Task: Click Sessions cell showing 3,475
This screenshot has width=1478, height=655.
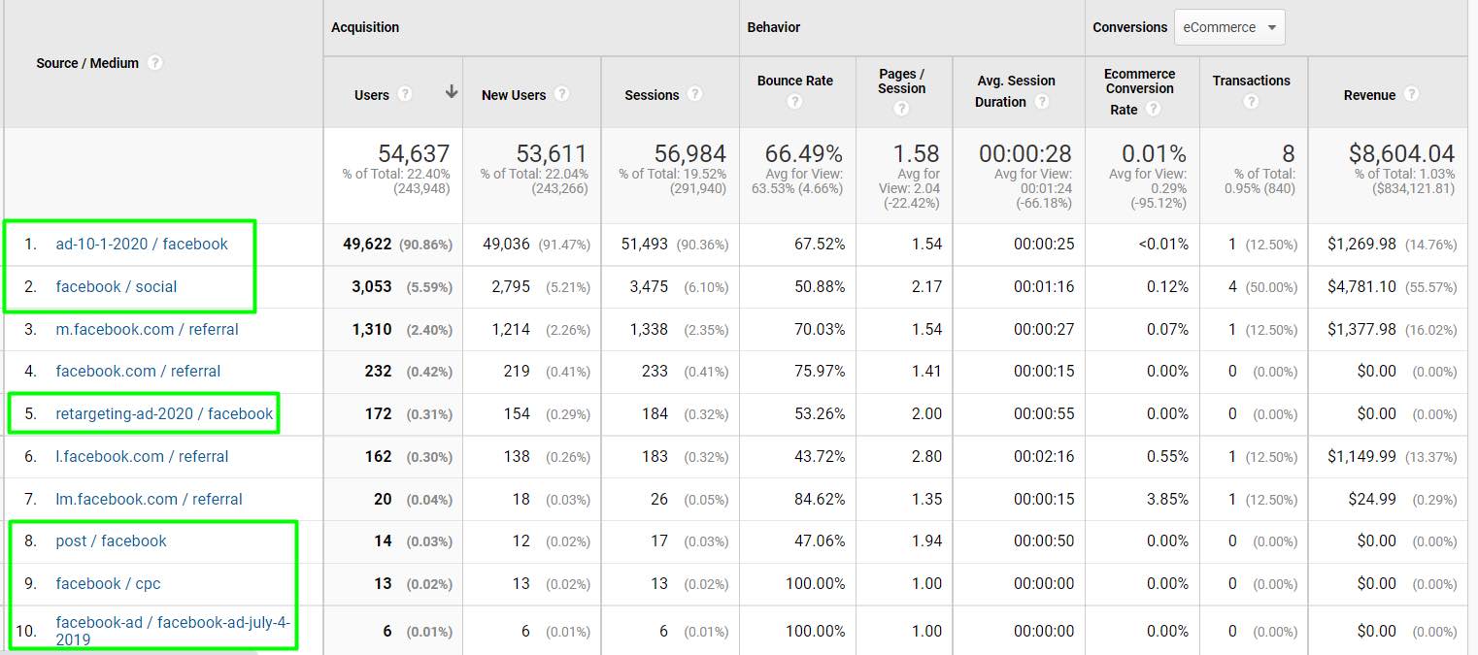Action: pos(649,286)
